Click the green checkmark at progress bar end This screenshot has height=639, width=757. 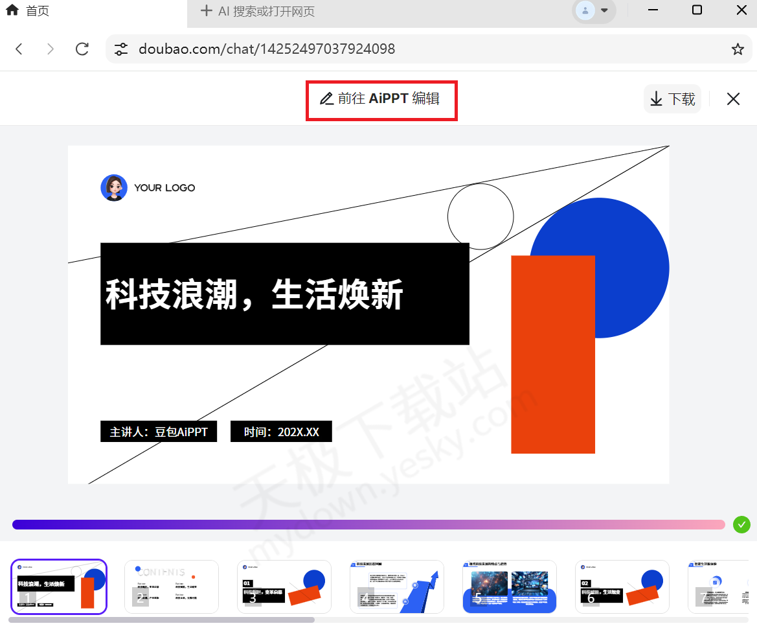(x=741, y=524)
